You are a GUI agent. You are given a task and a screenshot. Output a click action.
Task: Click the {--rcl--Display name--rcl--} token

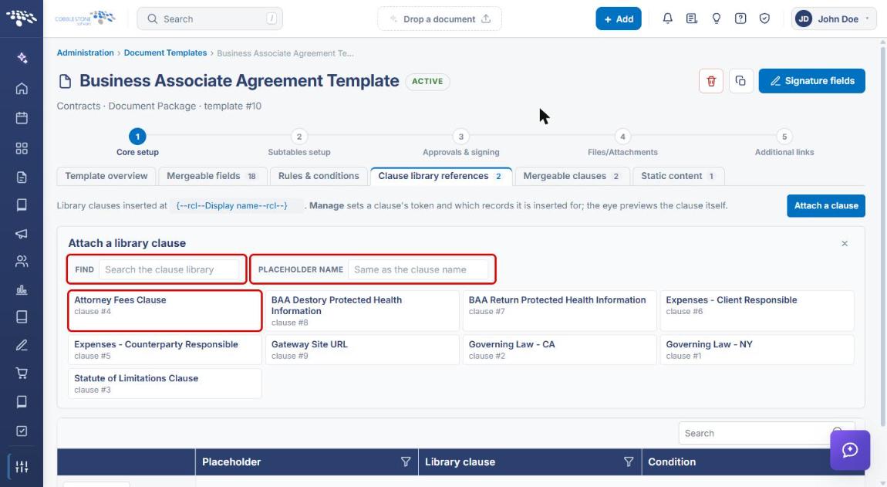(x=232, y=205)
